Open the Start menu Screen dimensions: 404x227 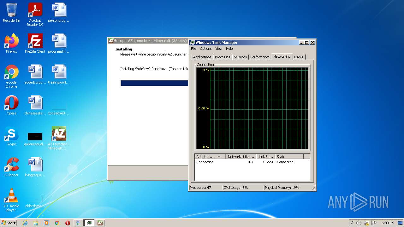click(9, 223)
